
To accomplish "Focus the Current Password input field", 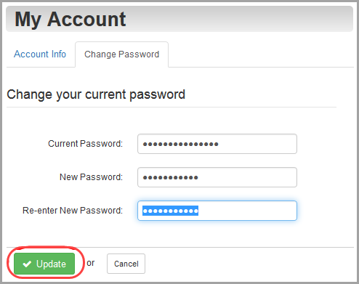I will click(x=217, y=144).
